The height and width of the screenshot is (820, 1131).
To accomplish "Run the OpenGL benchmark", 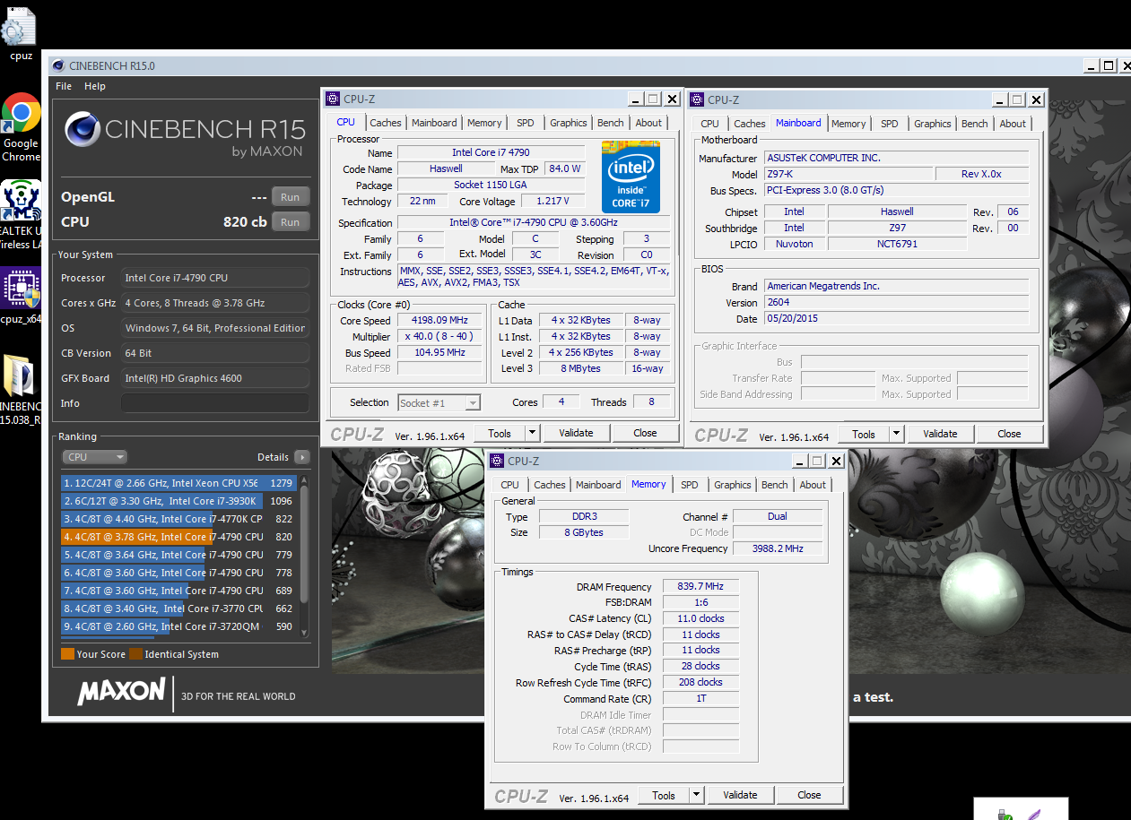I will point(290,197).
